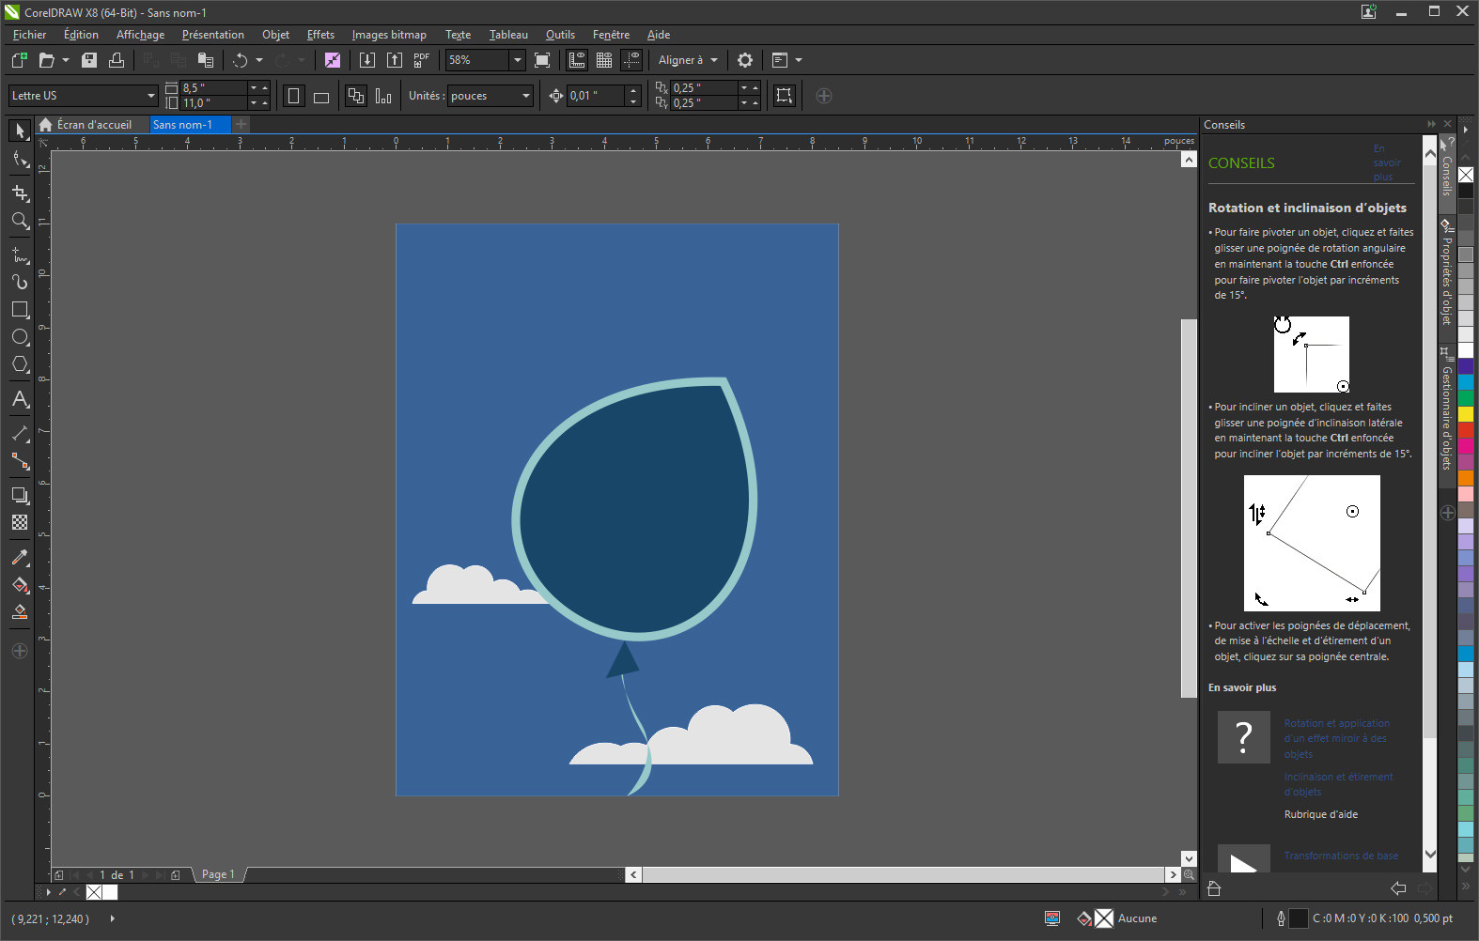1479x941 pixels.
Task: Open the Unités pouces dropdown
Action: [525, 96]
